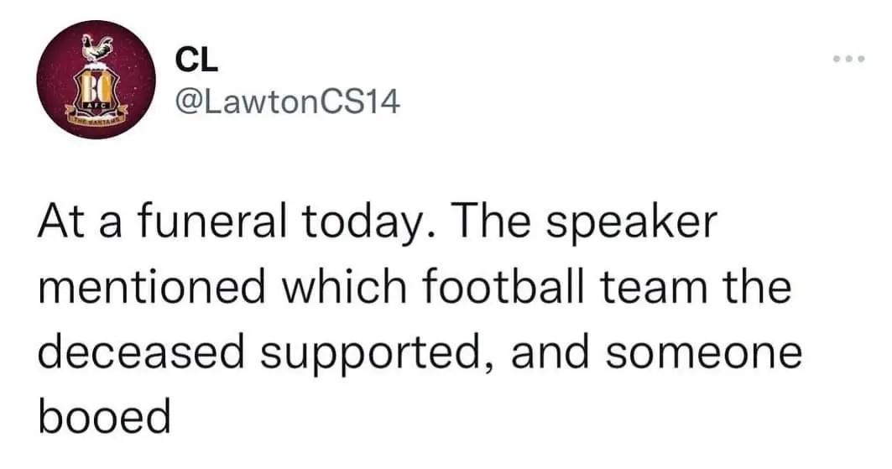Open the @LawtonCS14 handle link
892x469 pixels.
289,102
